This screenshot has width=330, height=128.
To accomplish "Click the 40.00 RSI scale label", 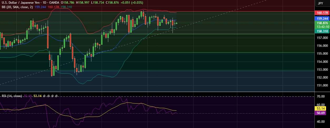I will [x=320, y=122].
